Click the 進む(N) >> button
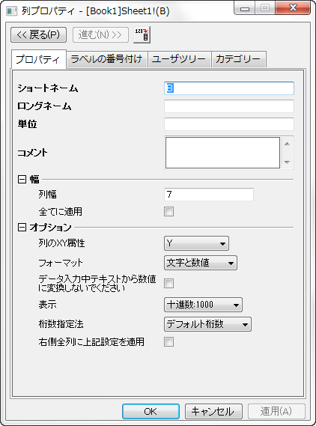316x426 pixels. [x=100, y=34]
